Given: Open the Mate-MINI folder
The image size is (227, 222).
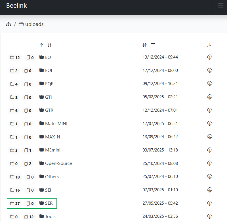Looking at the screenshot, I should (x=53, y=124).
